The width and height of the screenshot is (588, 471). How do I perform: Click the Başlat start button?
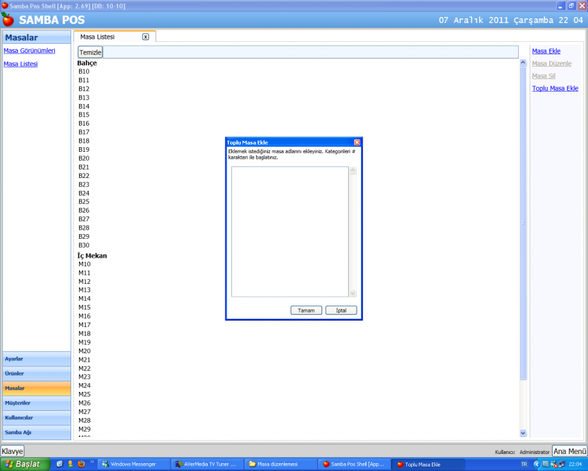pyautogui.click(x=25, y=464)
